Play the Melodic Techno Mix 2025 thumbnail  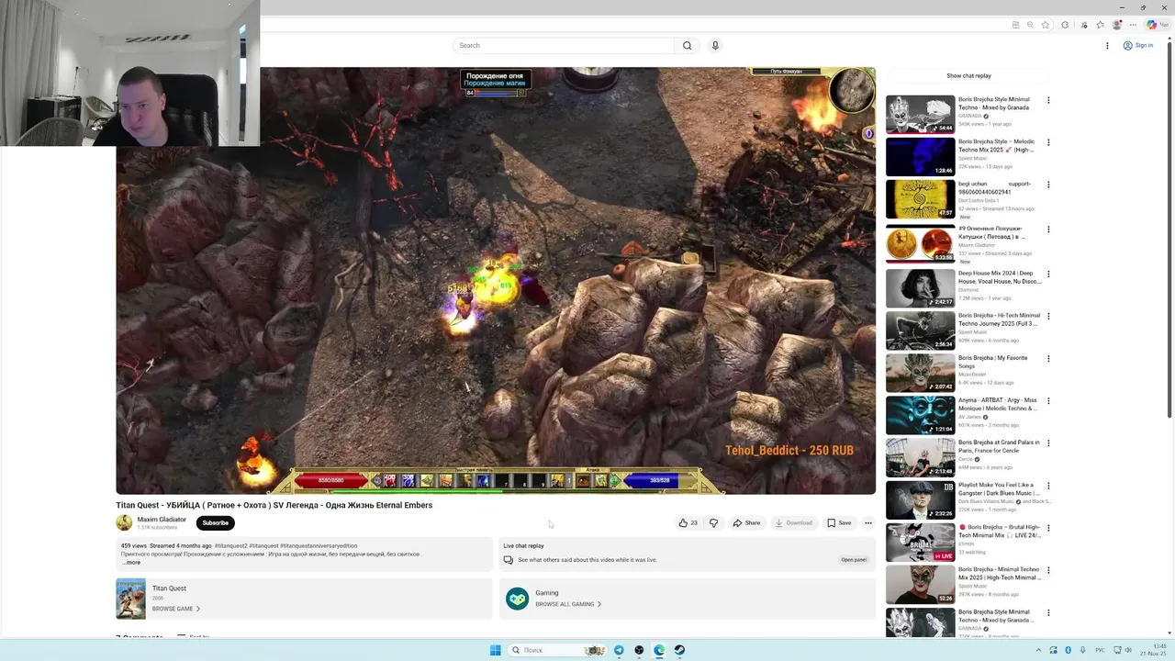point(920,157)
